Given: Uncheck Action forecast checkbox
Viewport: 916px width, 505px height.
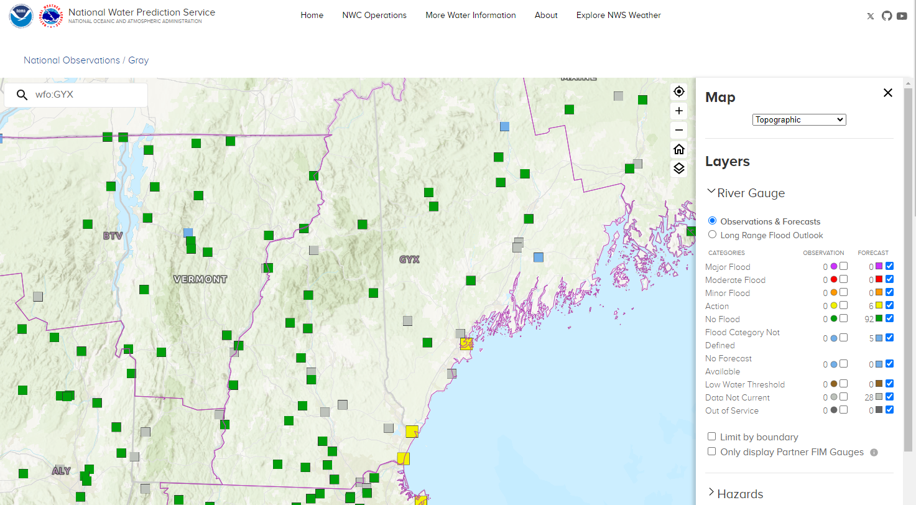Looking at the screenshot, I should (x=889, y=305).
